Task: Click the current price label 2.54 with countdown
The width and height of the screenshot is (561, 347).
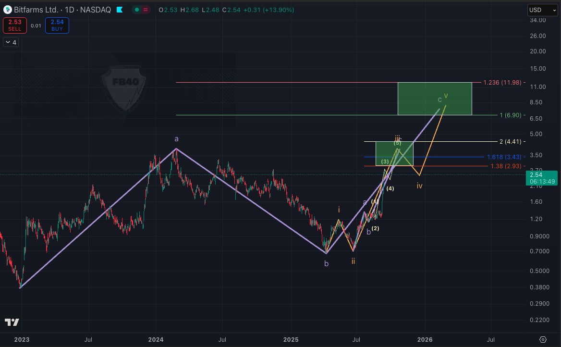Action: click(x=542, y=178)
